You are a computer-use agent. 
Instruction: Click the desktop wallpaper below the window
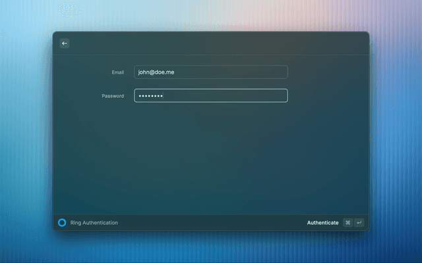[x=211, y=249]
